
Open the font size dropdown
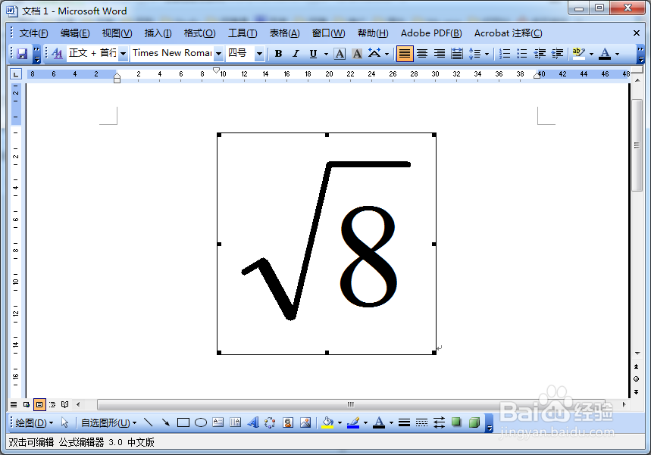click(259, 54)
